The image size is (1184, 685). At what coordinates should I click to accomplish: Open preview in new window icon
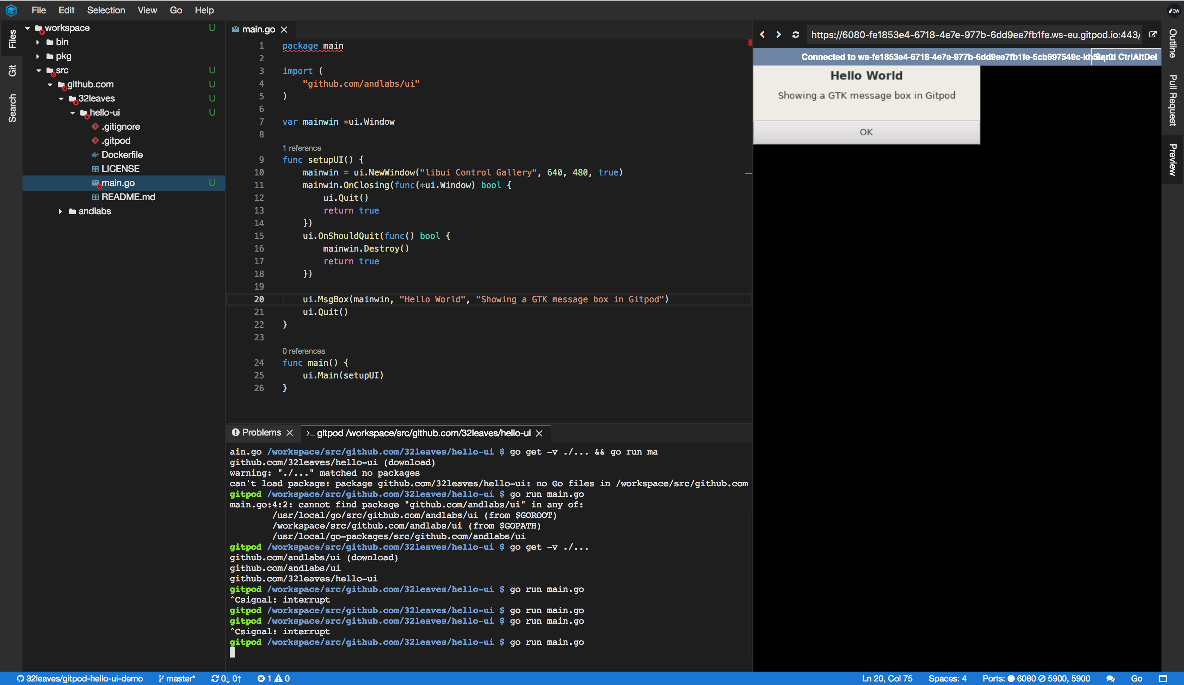click(x=1153, y=34)
